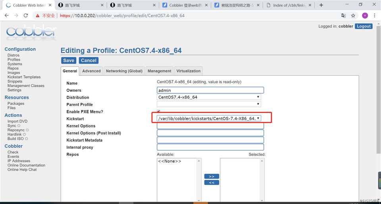Screen dimensions: 381x204
Task: Click the not-secure warning icon
Action: (x=37, y=16)
